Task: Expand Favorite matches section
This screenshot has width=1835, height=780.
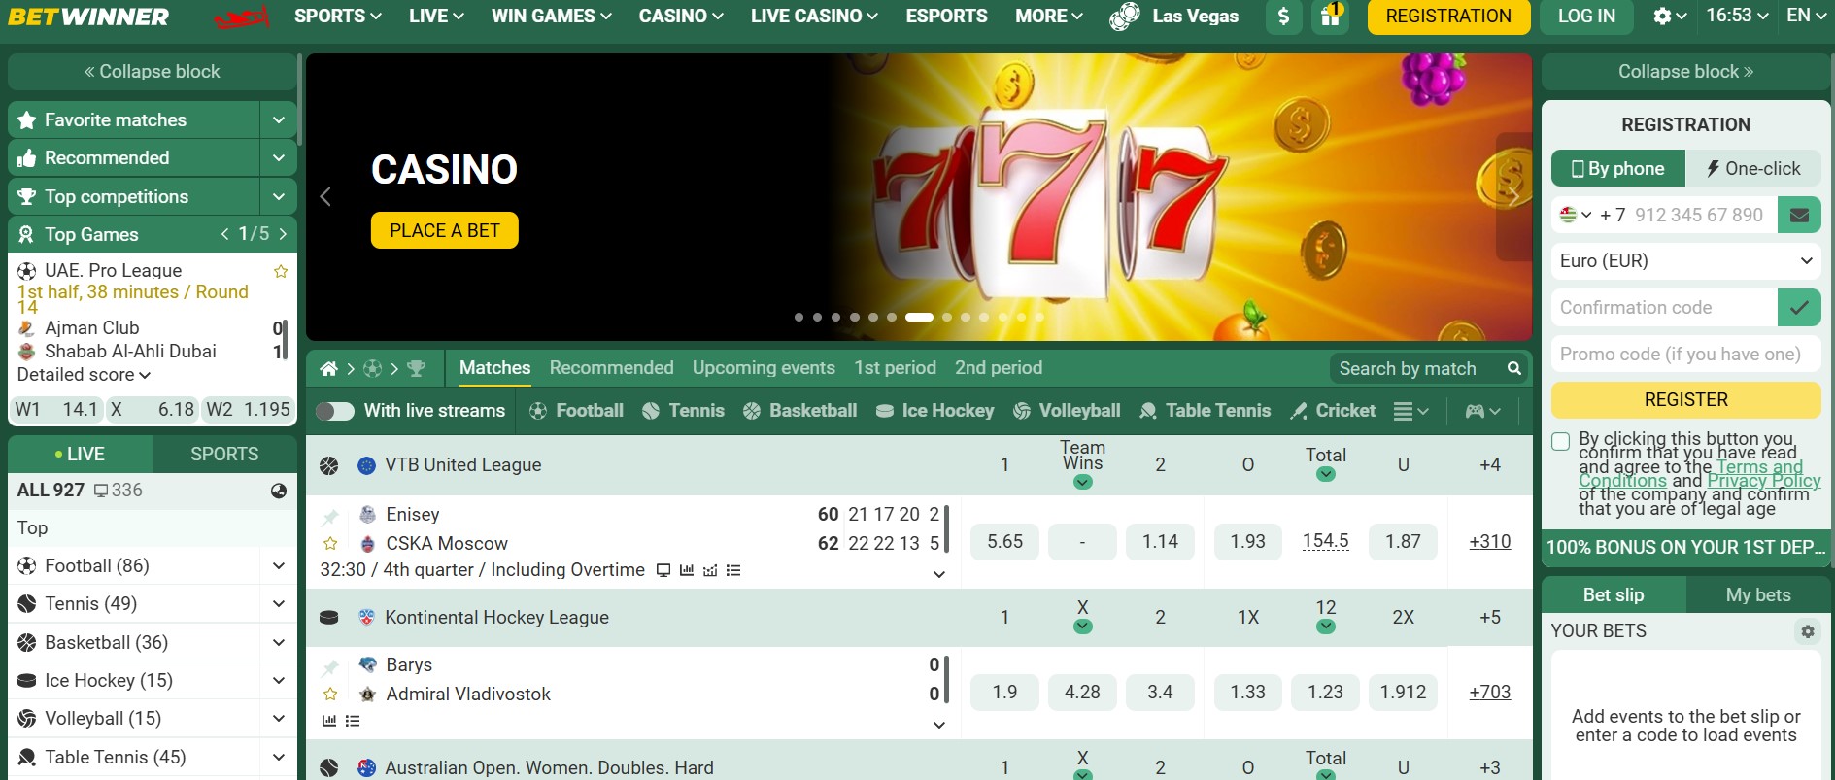Action: [x=279, y=119]
